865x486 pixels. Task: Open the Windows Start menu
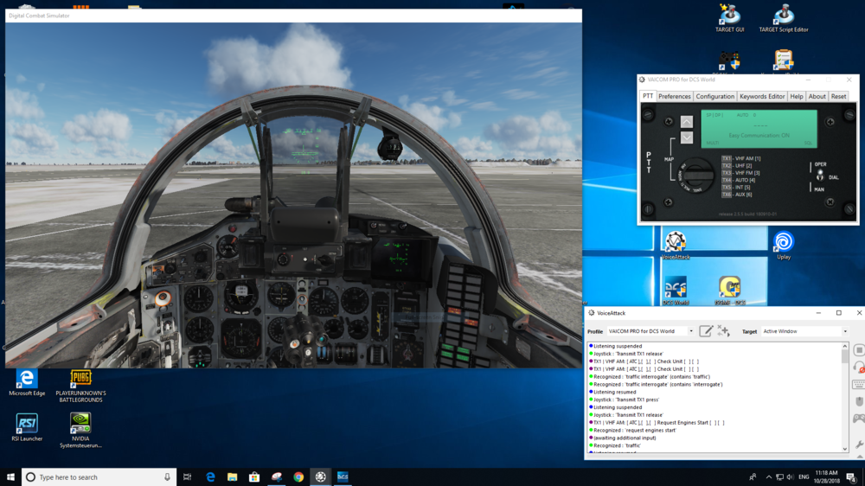coord(10,477)
